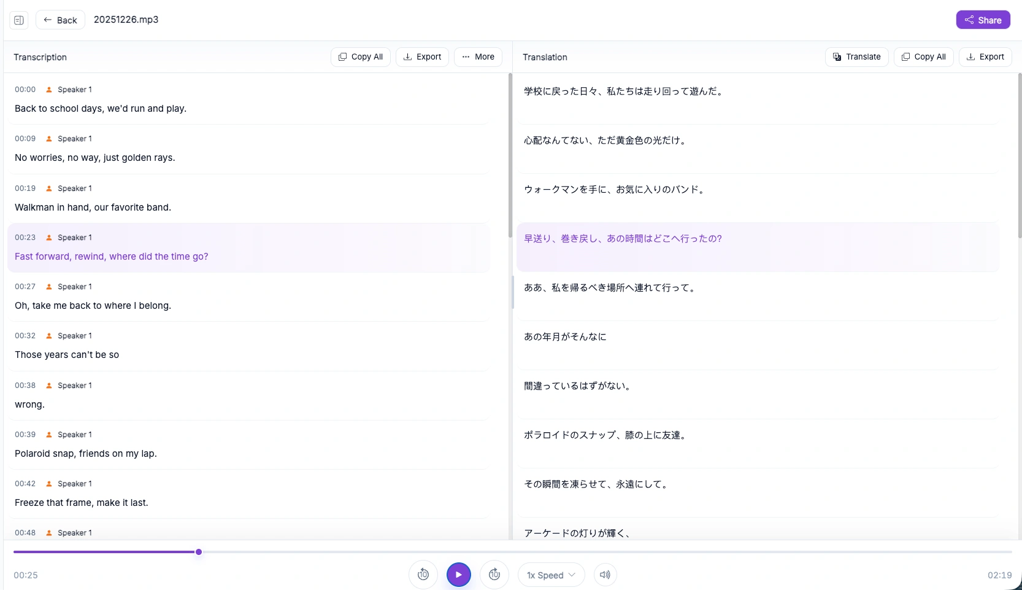Play the audio

tap(459, 575)
